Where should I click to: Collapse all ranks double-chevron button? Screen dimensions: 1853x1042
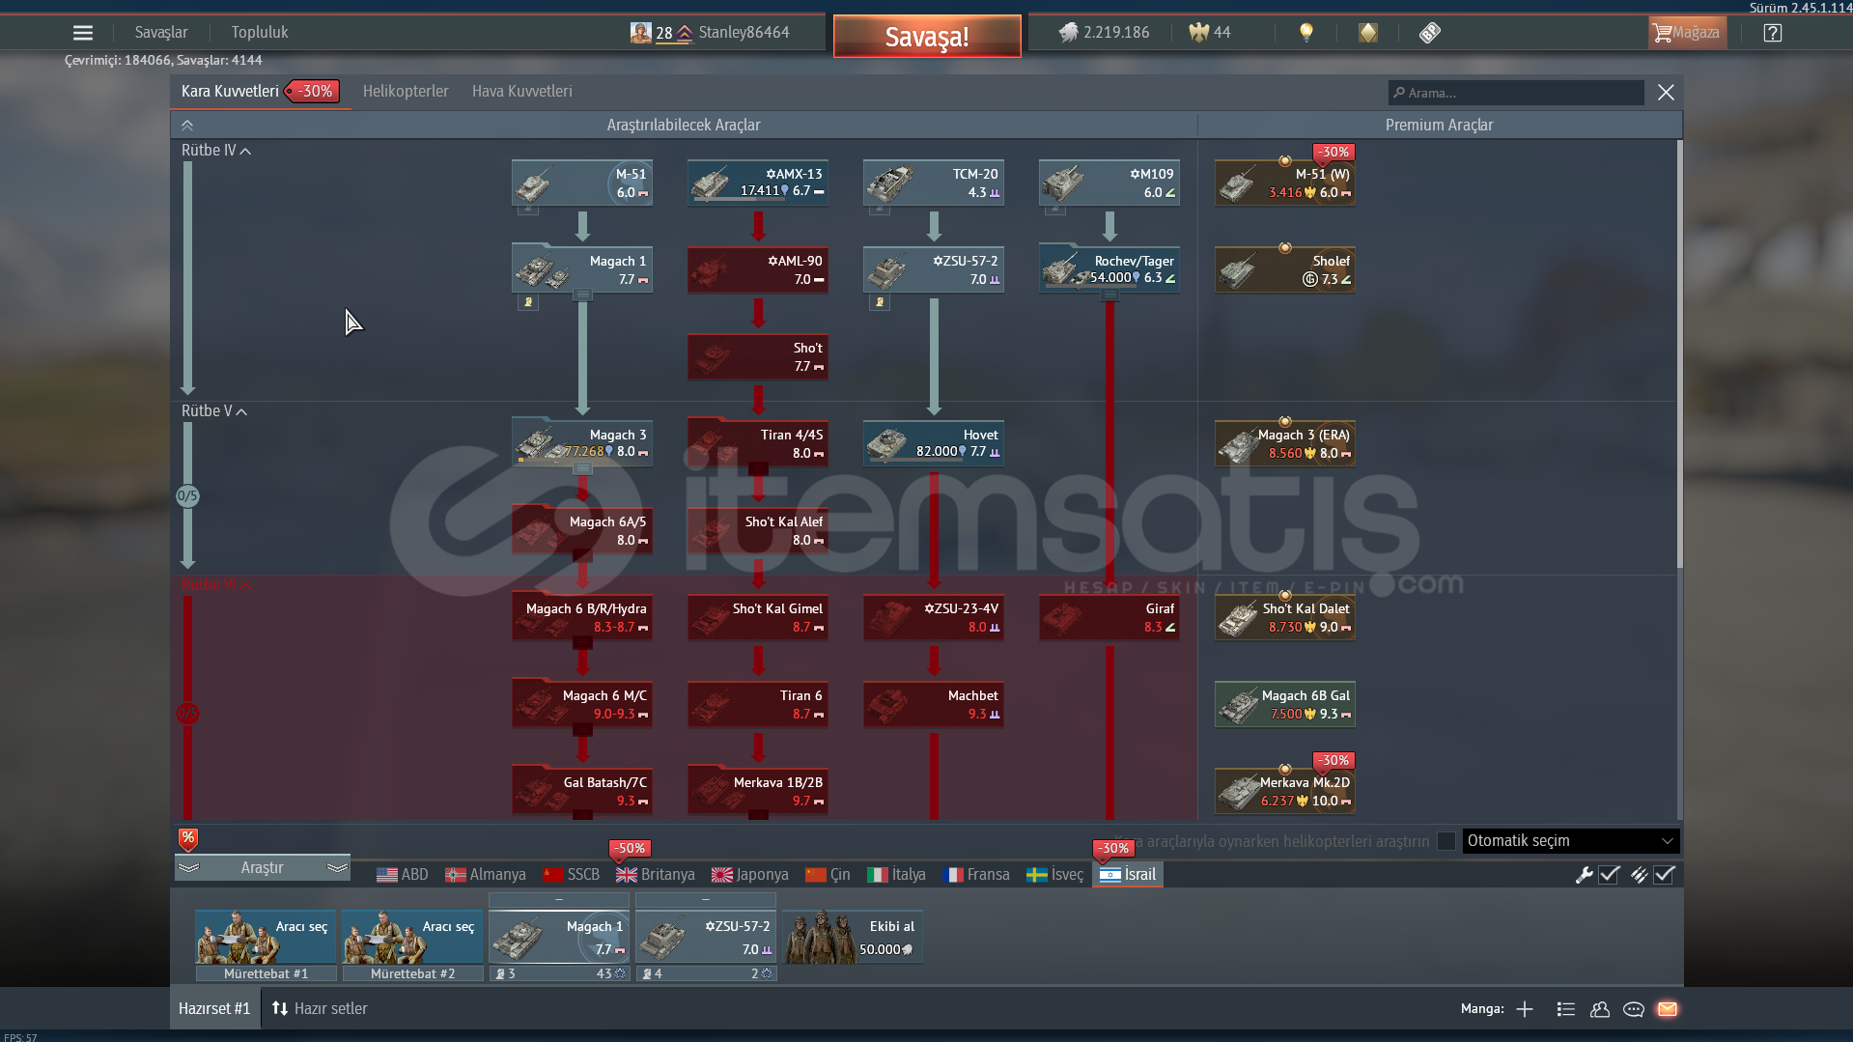coord(187,126)
